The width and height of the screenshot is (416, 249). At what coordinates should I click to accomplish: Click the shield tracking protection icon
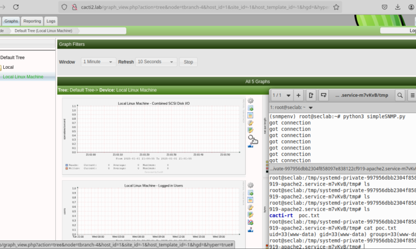(x=64, y=7)
